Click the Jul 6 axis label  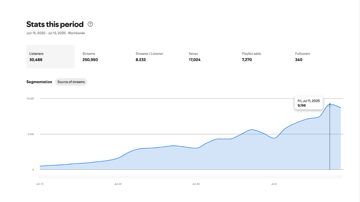274,184
